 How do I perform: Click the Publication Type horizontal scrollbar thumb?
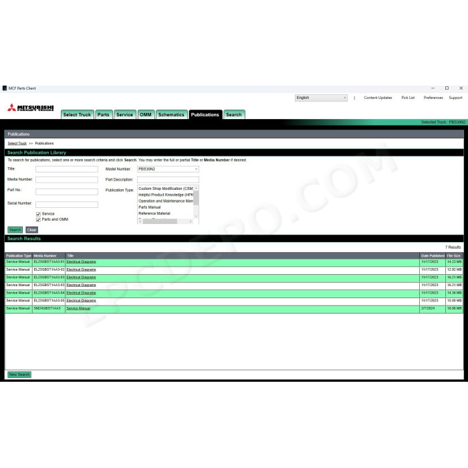click(160, 221)
